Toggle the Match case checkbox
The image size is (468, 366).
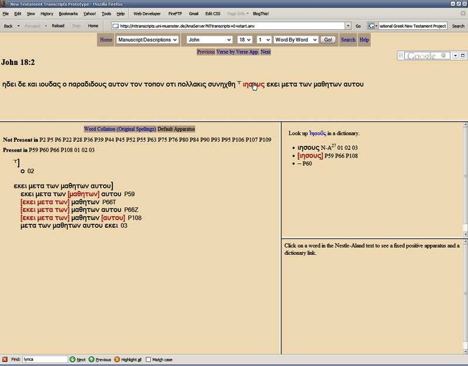pos(148,360)
